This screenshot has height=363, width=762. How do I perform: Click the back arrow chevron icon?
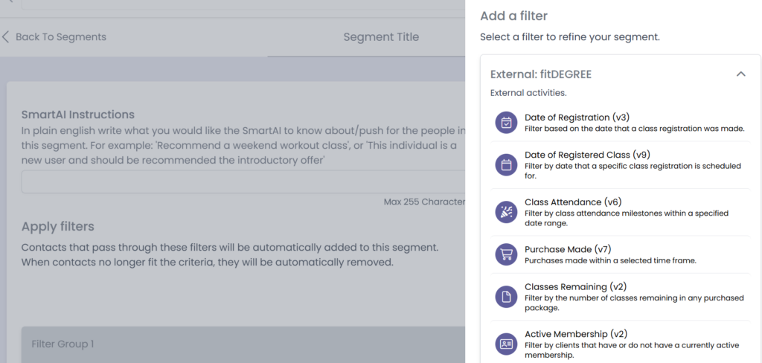click(6, 36)
